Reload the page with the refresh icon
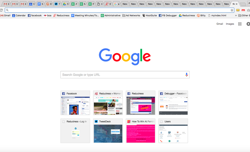 (2, 10)
